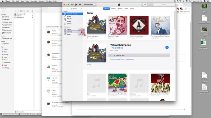Open the Goldilocks album placeholder
The width and height of the screenshot is (211, 118).
point(139,83)
